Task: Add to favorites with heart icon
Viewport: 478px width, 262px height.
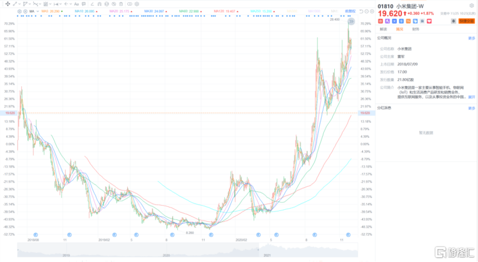Action: point(429,21)
